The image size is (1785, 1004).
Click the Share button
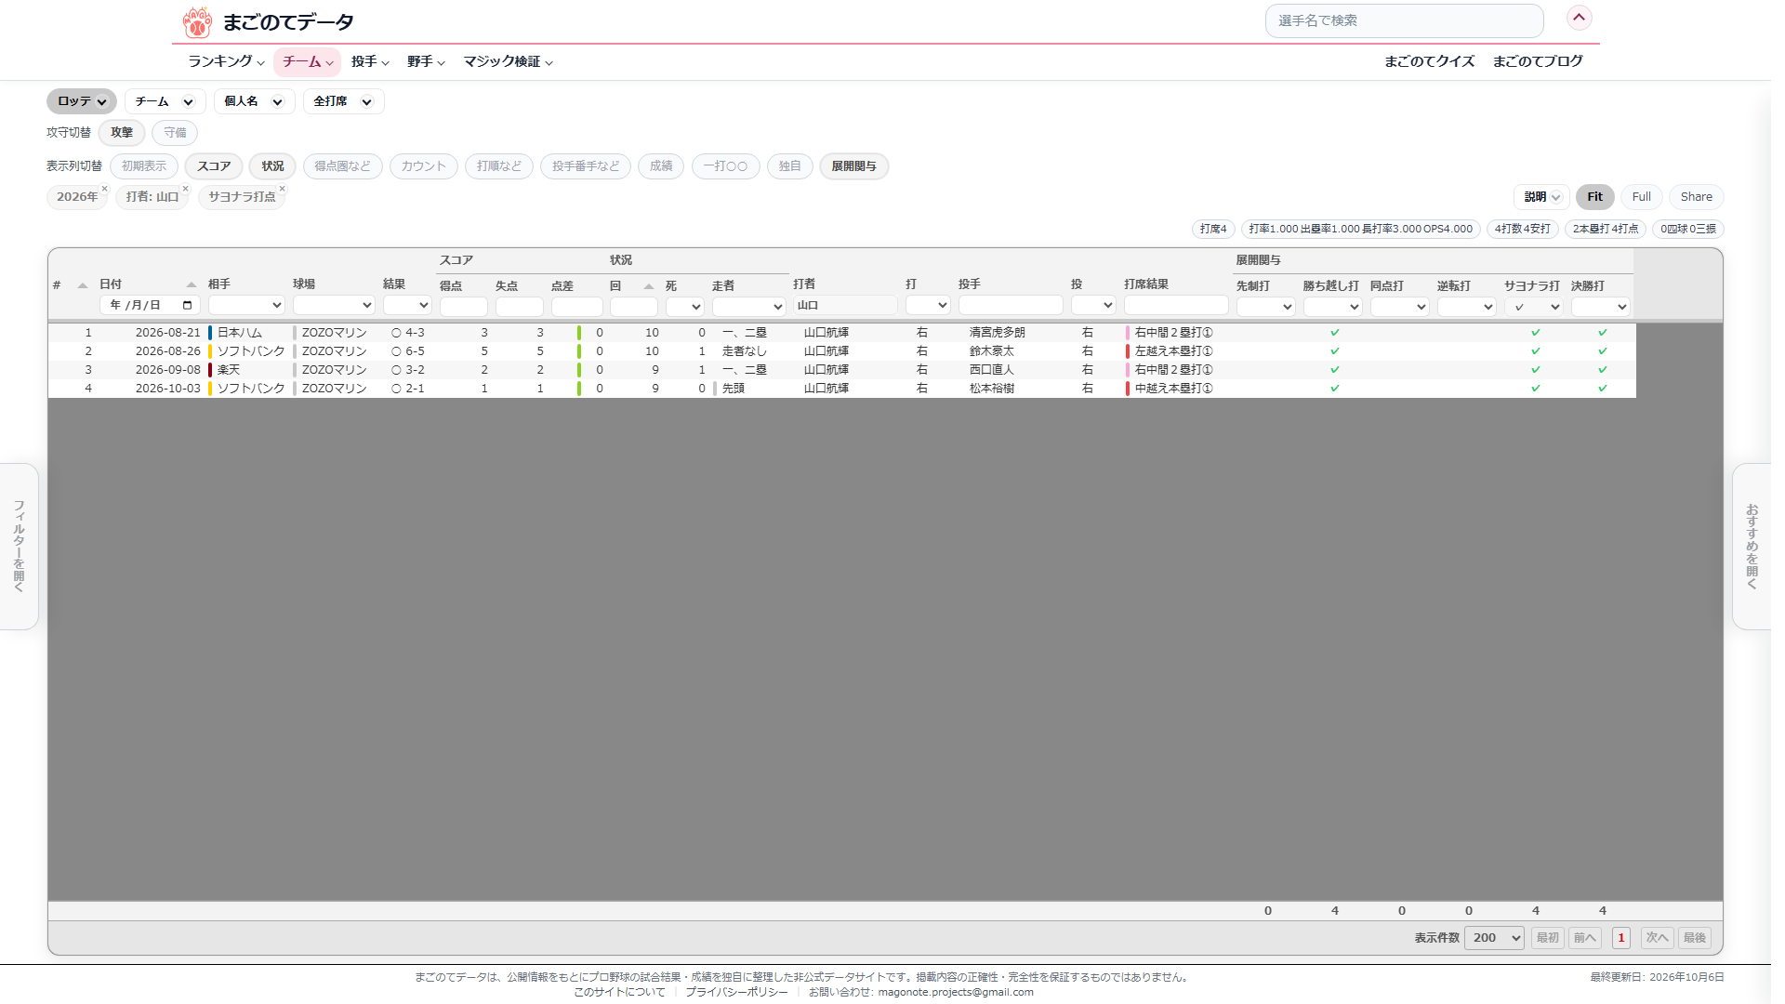tap(1696, 197)
